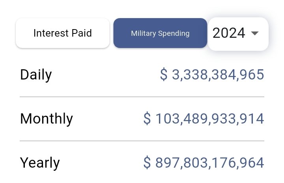Switch to the Interest Paid tab
Screen dimensions: 284x183
tap(62, 33)
